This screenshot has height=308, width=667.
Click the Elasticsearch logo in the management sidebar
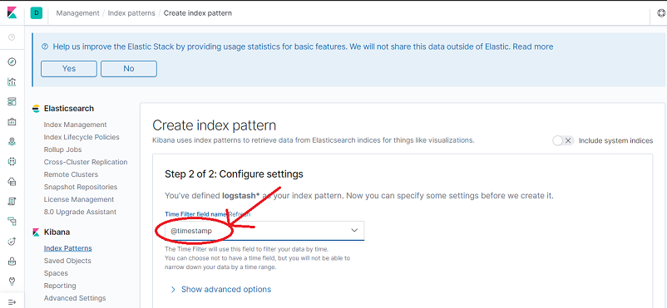click(x=36, y=109)
